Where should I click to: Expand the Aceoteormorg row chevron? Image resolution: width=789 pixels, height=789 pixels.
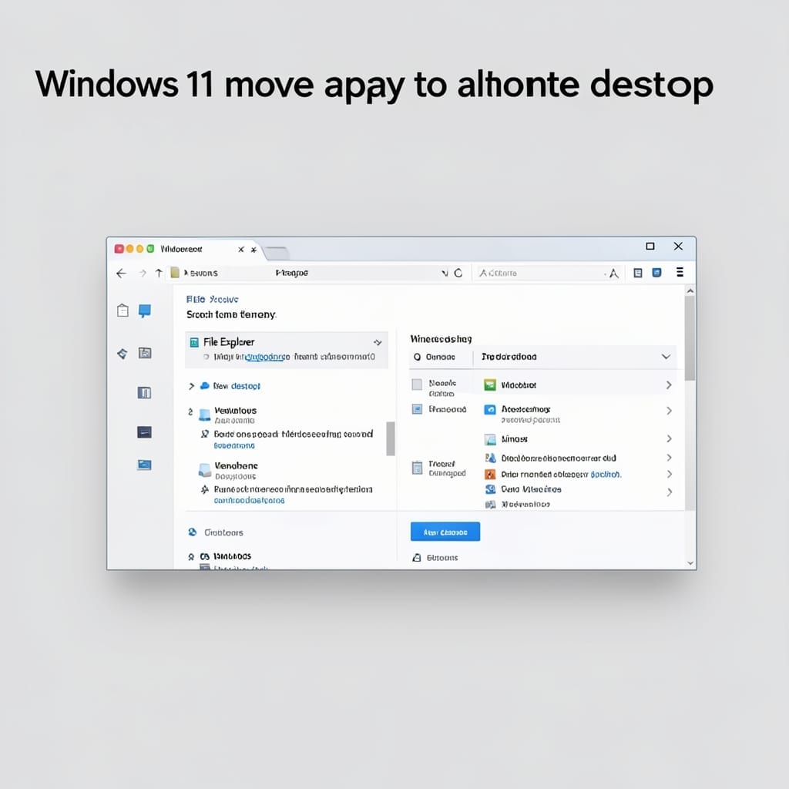(669, 411)
